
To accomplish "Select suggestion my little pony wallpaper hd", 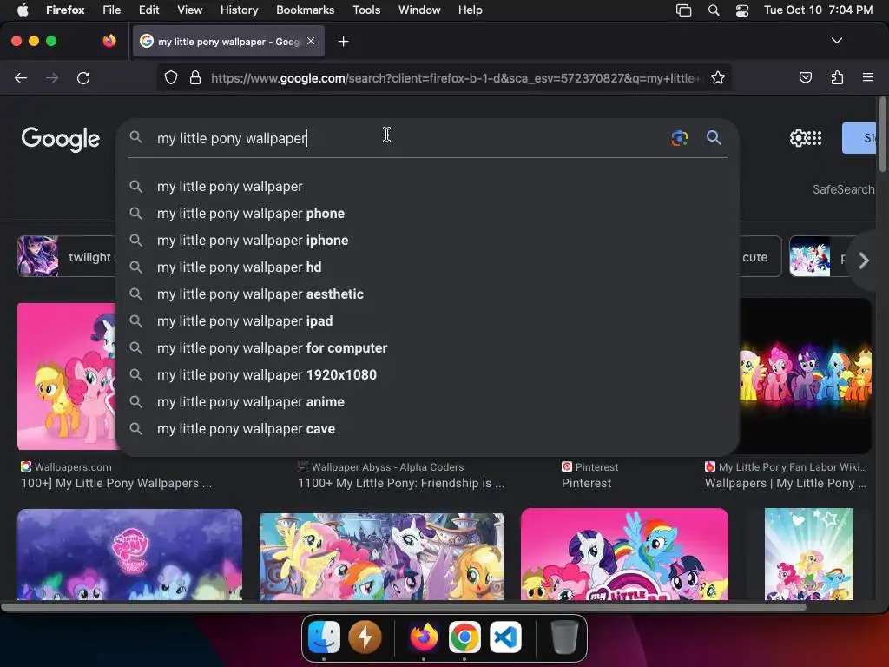I will 428,267.
